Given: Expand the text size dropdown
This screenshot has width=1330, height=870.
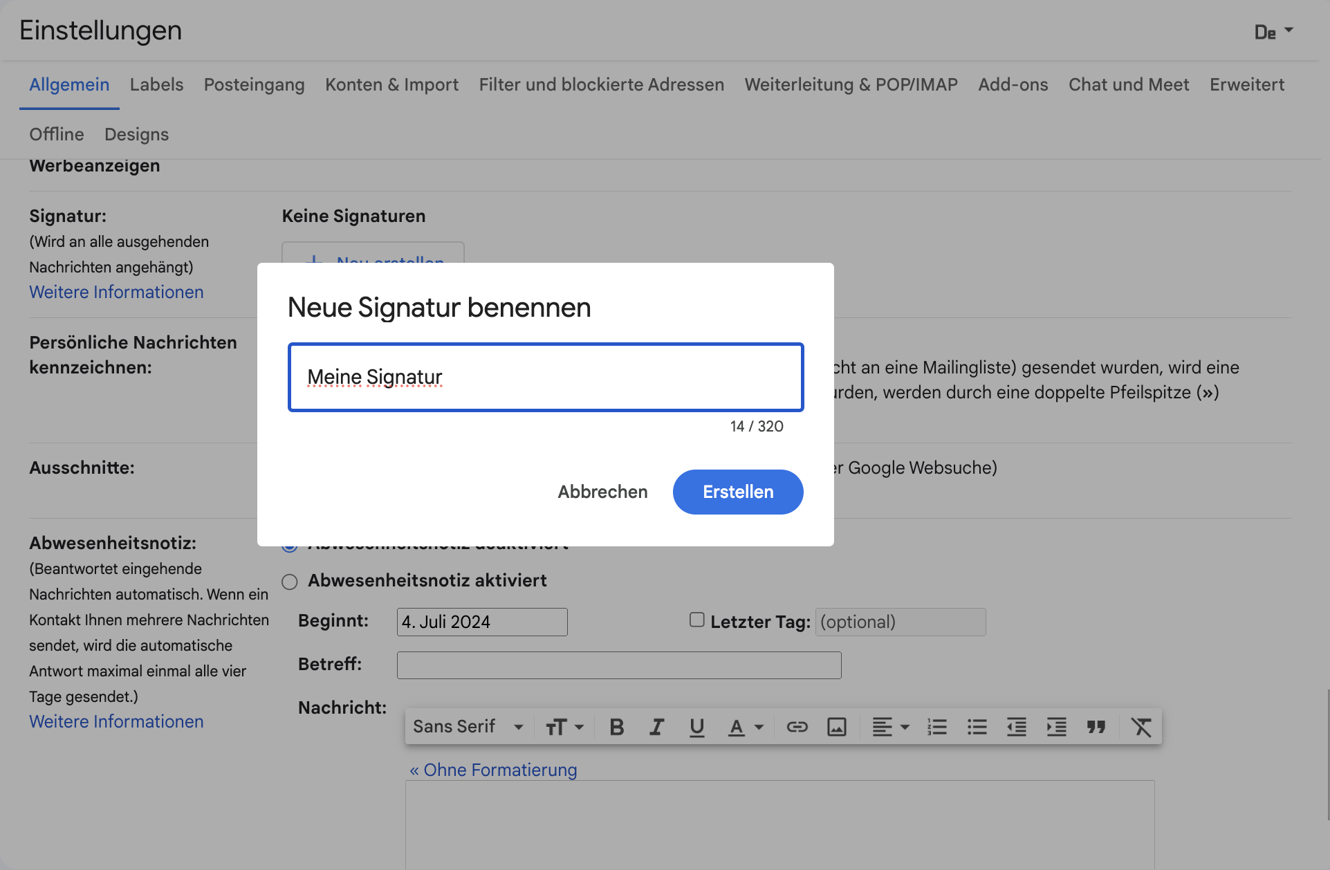Looking at the screenshot, I should pyautogui.click(x=566, y=725).
